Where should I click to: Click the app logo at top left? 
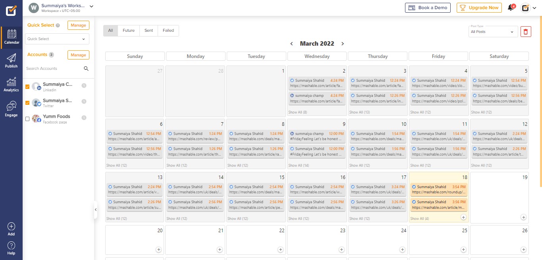[x=11, y=10]
